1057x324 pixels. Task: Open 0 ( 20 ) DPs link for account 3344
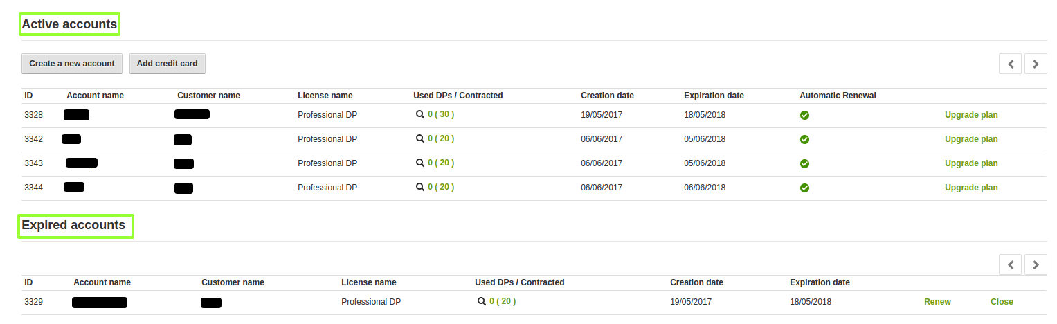441,188
